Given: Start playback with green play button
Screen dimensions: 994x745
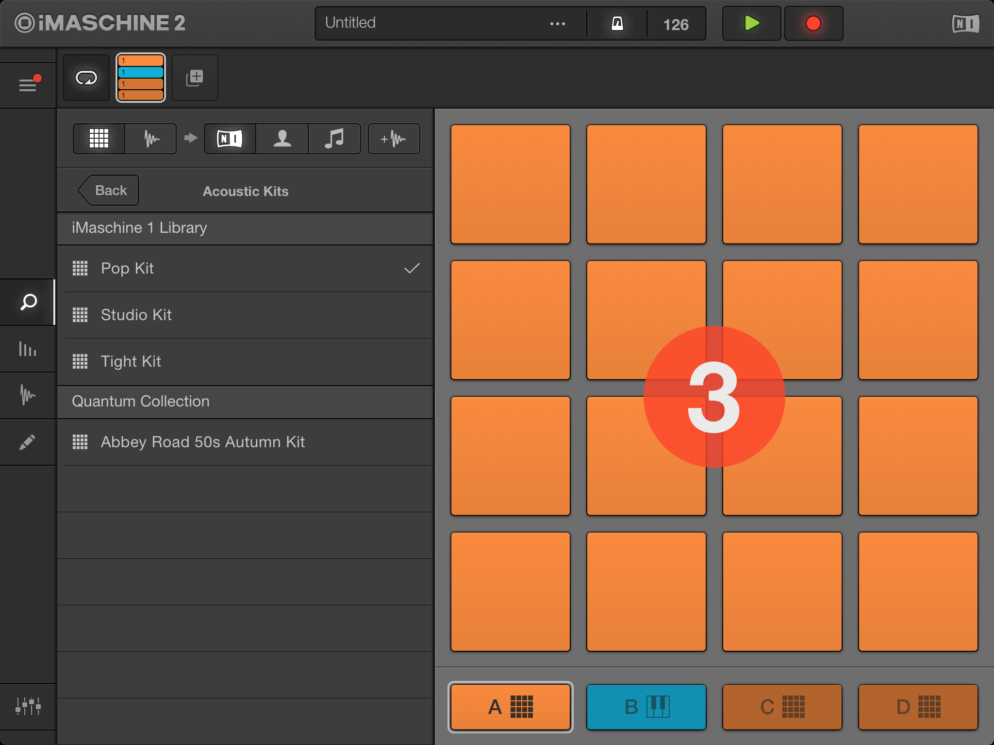Looking at the screenshot, I should (x=751, y=23).
